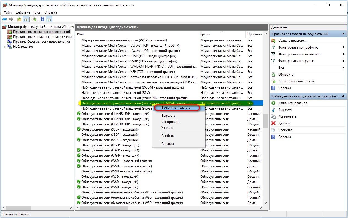Select rule Медиаприставки Media Center - SSDP (UDP)
The image size is (348, 218).
pos(129,61)
